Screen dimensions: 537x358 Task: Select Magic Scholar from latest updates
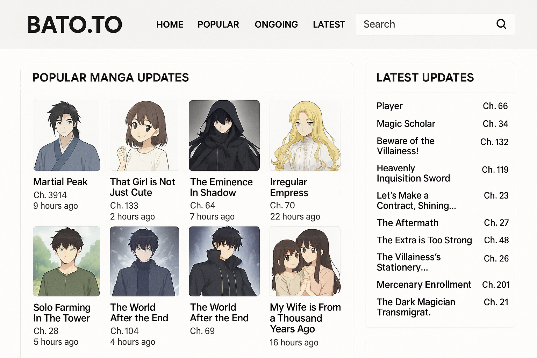406,124
